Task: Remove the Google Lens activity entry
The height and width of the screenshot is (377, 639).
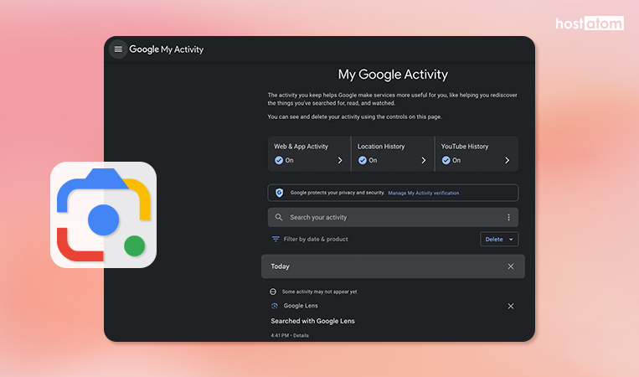Action: coord(511,306)
